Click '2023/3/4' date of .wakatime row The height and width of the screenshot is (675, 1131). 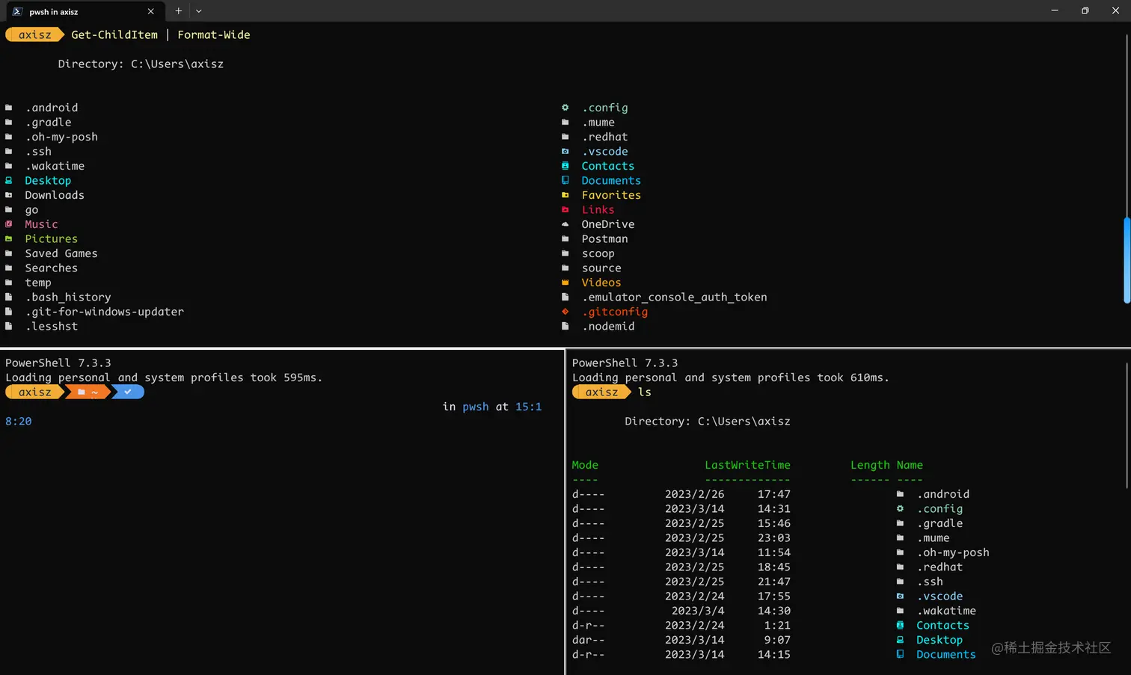pyautogui.click(x=698, y=611)
